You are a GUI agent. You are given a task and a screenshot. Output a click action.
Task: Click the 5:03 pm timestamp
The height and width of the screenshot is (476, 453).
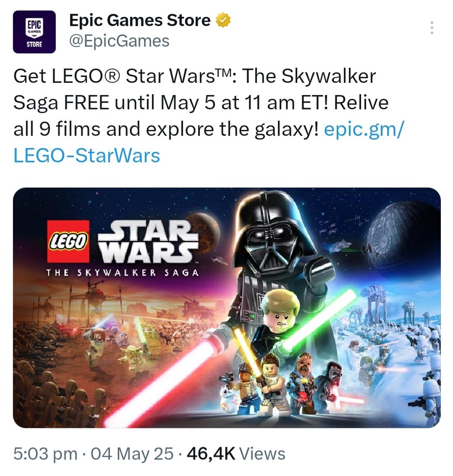tap(45, 454)
